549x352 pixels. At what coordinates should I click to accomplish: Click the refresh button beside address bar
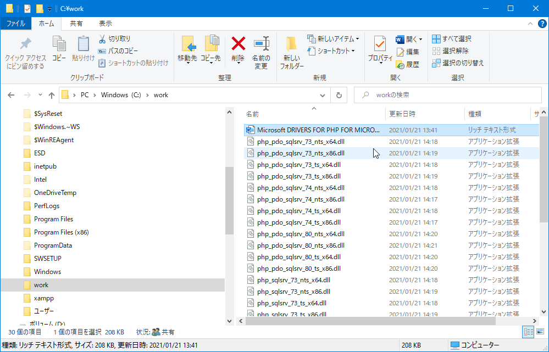click(x=339, y=95)
